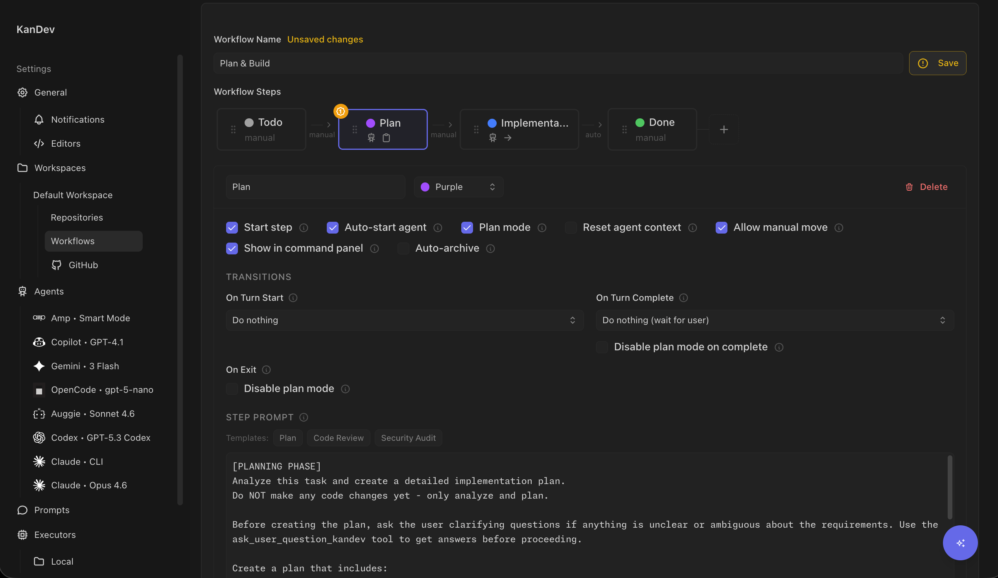This screenshot has height=578, width=998.
Task: Toggle Show in command panel checkbox
Action: point(232,249)
